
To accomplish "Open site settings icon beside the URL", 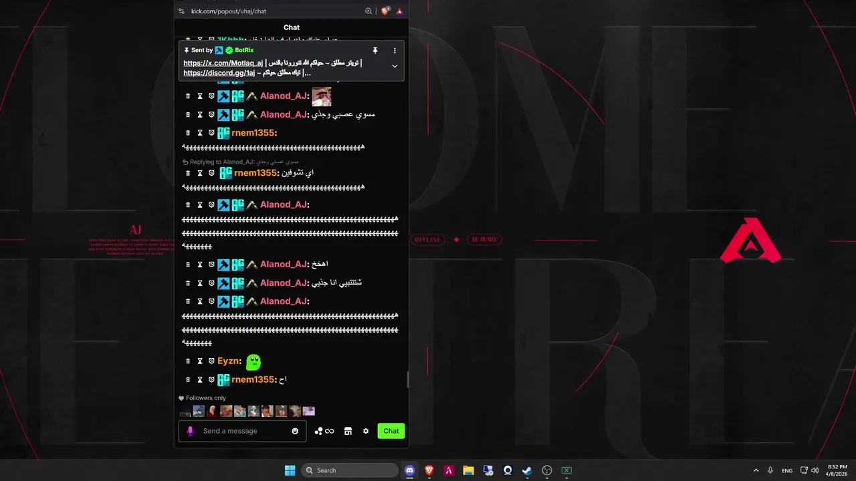I will click(x=181, y=11).
